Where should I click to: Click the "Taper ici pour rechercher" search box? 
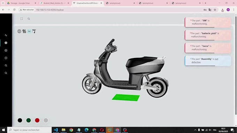[30, 130]
